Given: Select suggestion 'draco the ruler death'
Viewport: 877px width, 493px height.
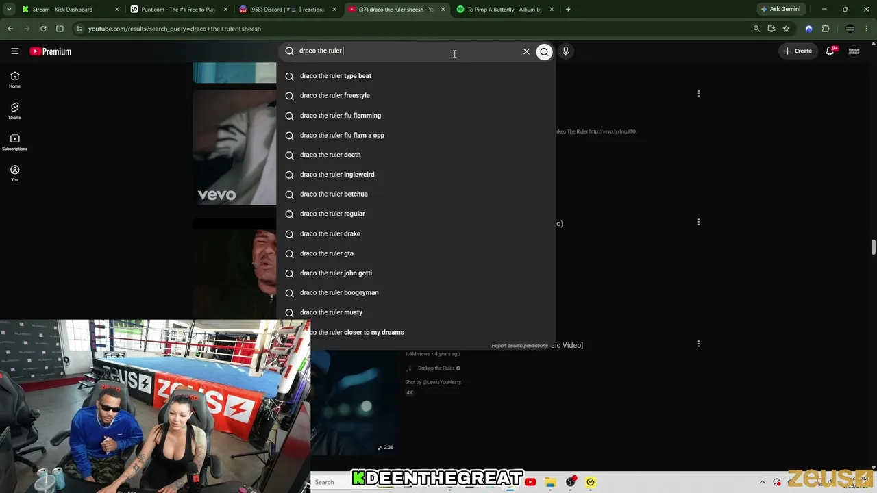Looking at the screenshot, I should pos(415,155).
